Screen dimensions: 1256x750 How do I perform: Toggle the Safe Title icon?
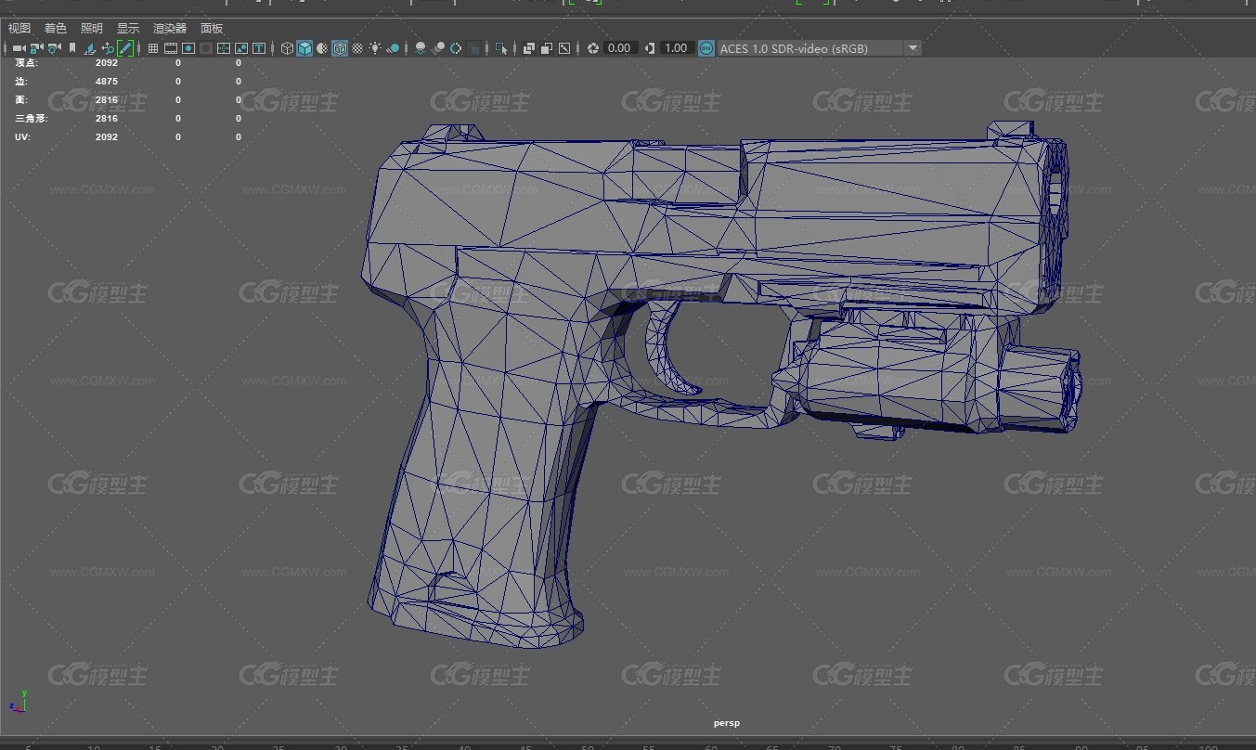[x=259, y=48]
